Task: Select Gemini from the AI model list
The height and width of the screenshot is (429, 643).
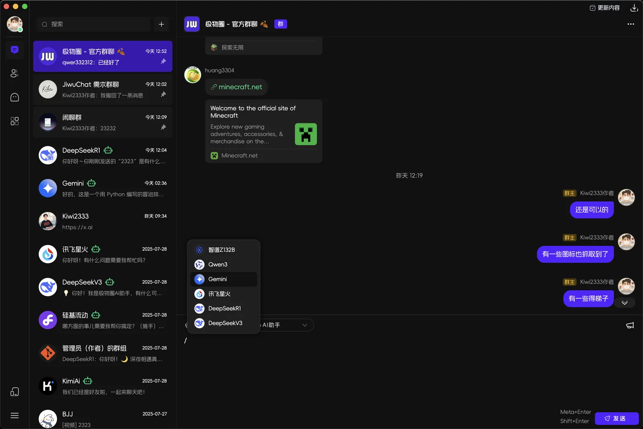Action: coord(224,279)
